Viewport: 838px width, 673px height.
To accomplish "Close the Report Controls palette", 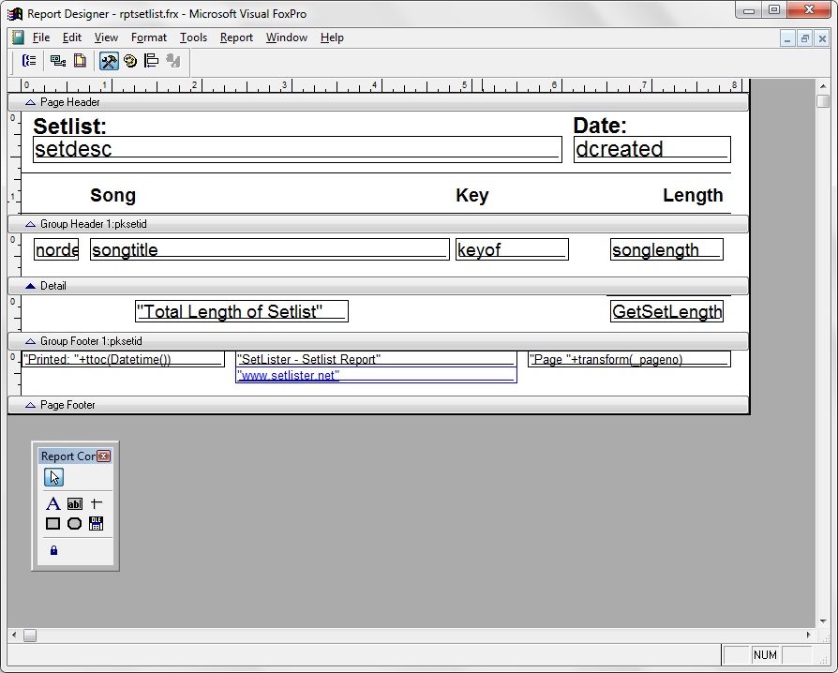I will coord(104,456).
